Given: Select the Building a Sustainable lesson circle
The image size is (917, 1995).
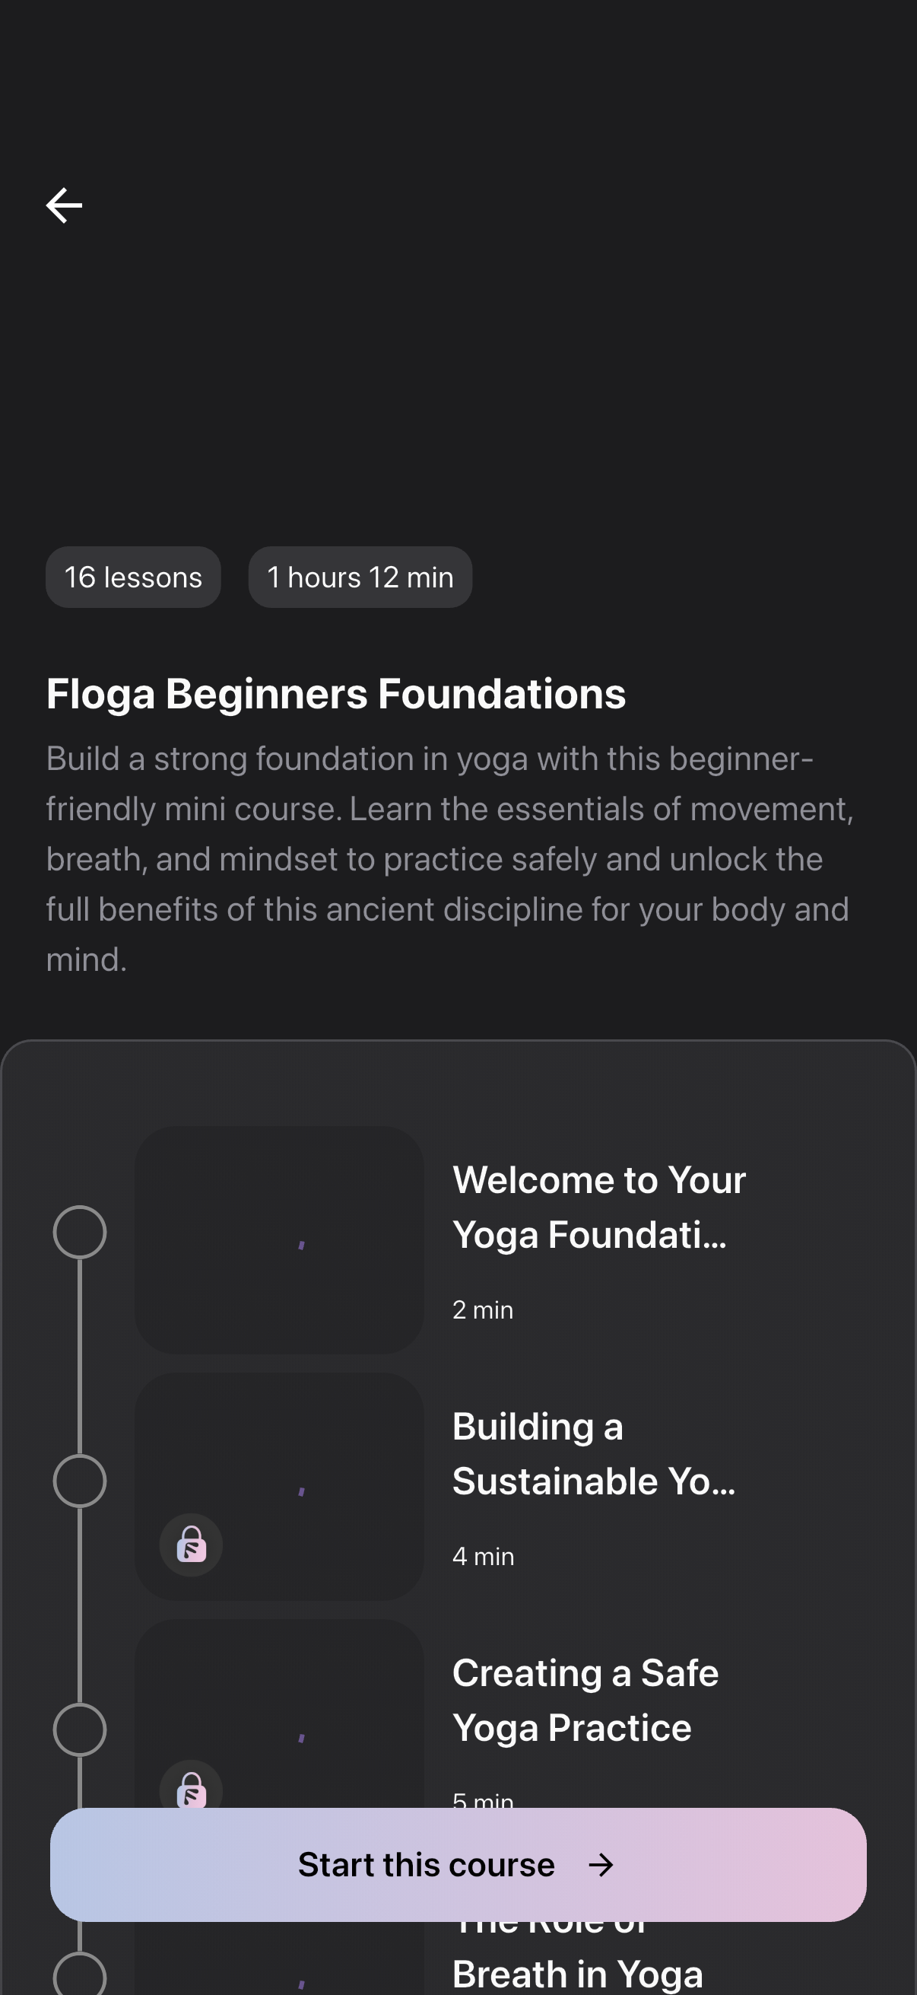Looking at the screenshot, I should [x=80, y=1481].
